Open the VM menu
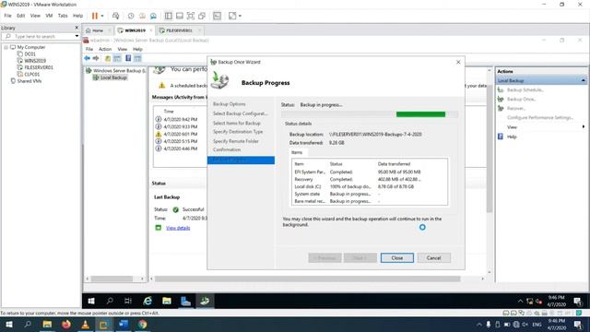Screen dimensions: 590x332 49,16
